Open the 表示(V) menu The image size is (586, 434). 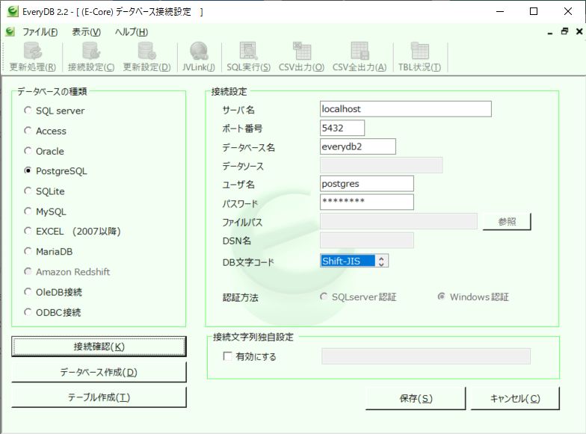click(87, 32)
